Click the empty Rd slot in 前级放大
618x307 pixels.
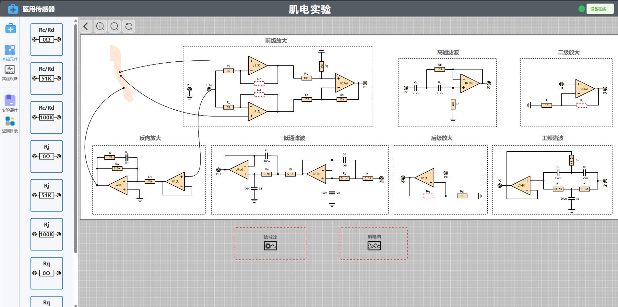[x=259, y=94]
